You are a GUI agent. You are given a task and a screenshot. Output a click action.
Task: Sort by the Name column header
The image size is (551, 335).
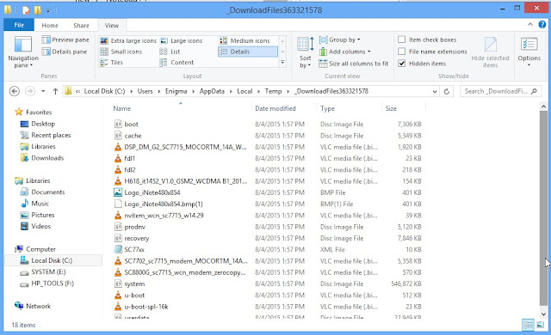click(x=122, y=108)
